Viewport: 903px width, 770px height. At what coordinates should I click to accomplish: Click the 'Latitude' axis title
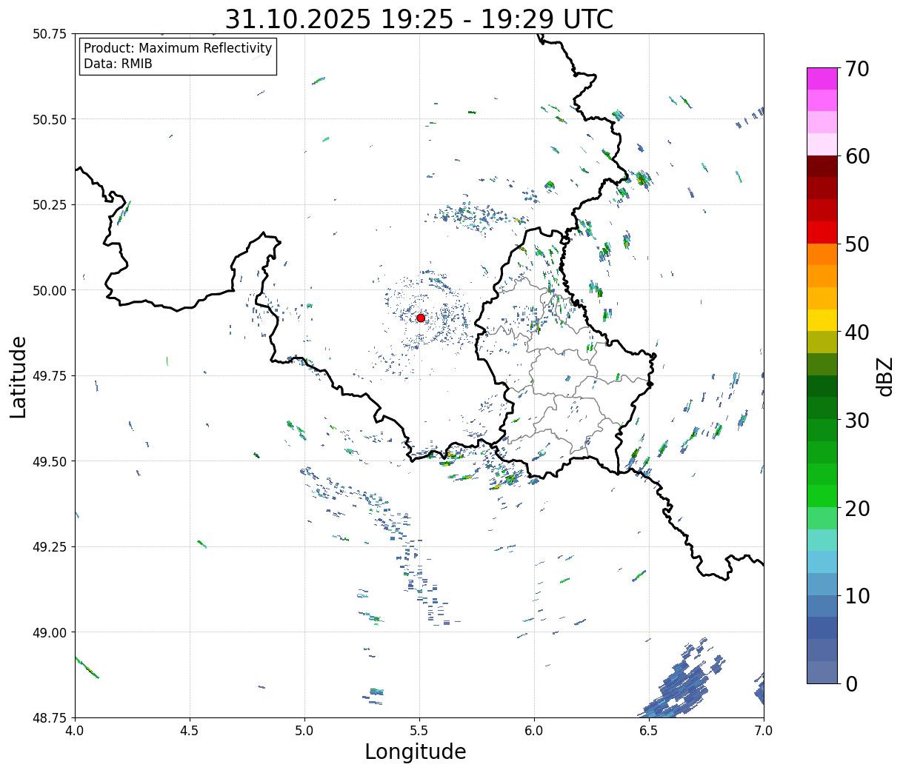pos(19,376)
